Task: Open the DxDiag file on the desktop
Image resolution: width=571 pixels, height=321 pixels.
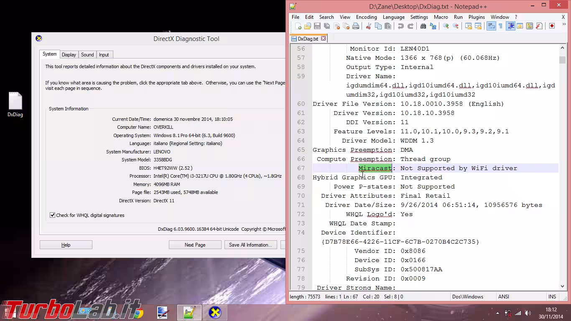Action: pos(15,100)
